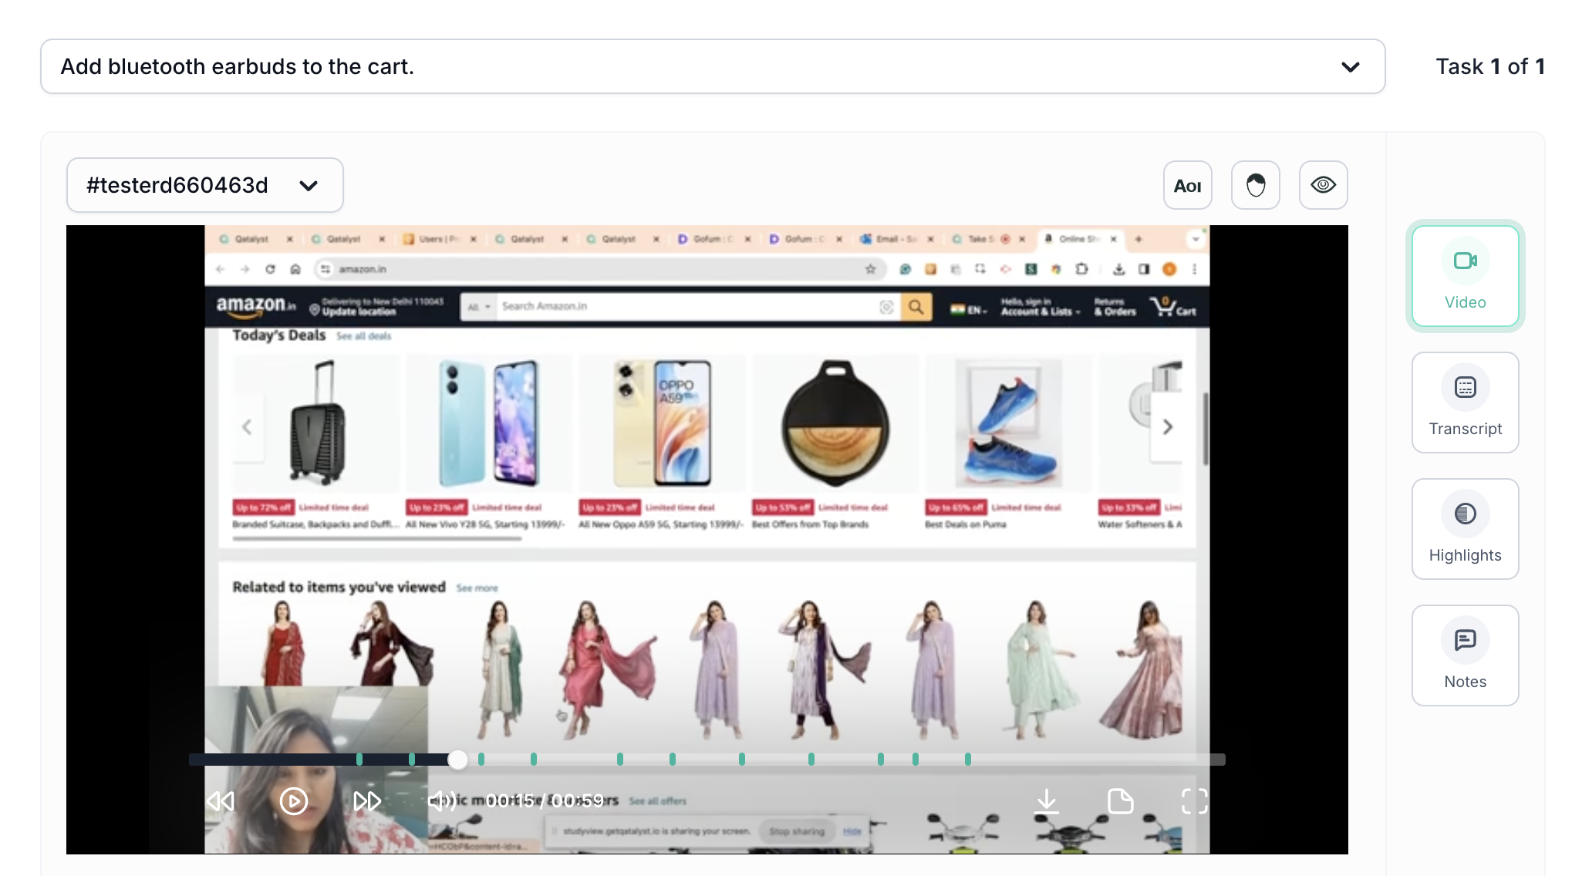This screenshot has height=876, width=1572.
Task: Click the Update location link
Action: click(x=359, y=312)
